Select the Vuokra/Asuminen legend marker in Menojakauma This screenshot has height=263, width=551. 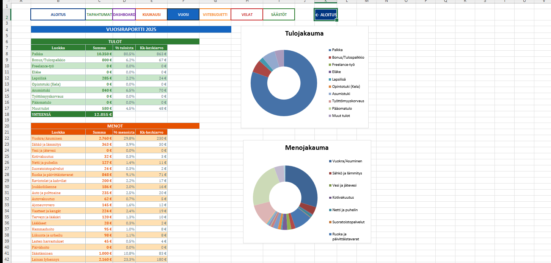tap(330, 161)
